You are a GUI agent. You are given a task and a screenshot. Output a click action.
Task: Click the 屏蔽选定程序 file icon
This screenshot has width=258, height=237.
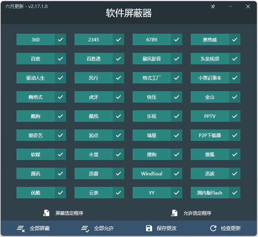click(46, 213)
